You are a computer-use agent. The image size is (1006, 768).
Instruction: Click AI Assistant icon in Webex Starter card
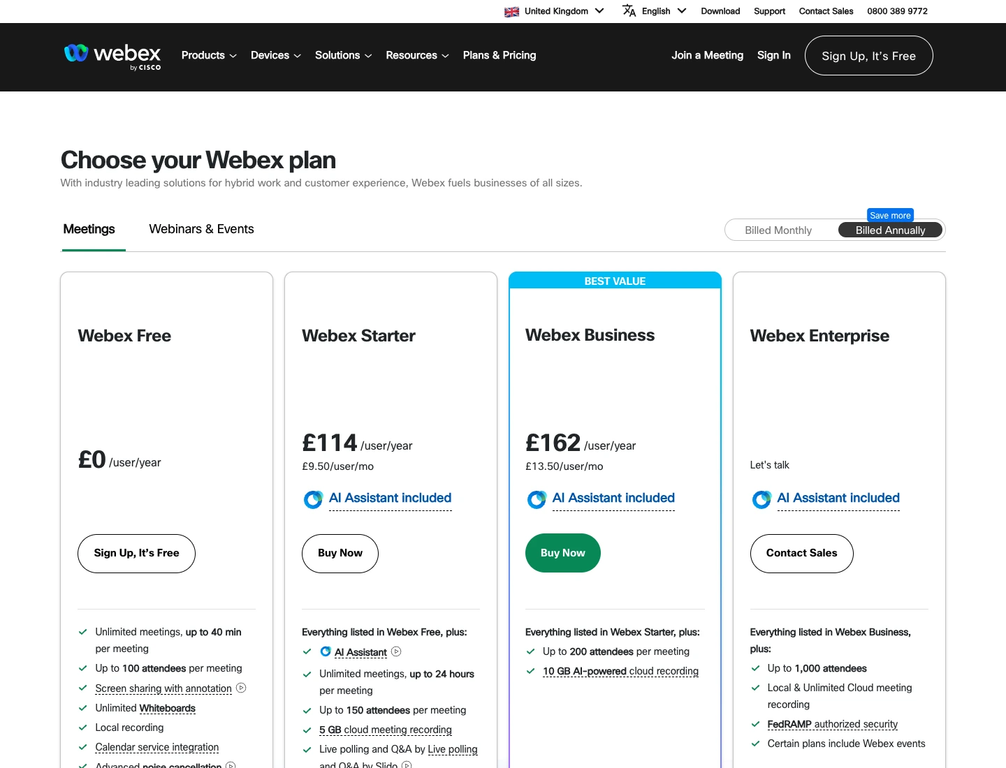(x=313, y=499)
